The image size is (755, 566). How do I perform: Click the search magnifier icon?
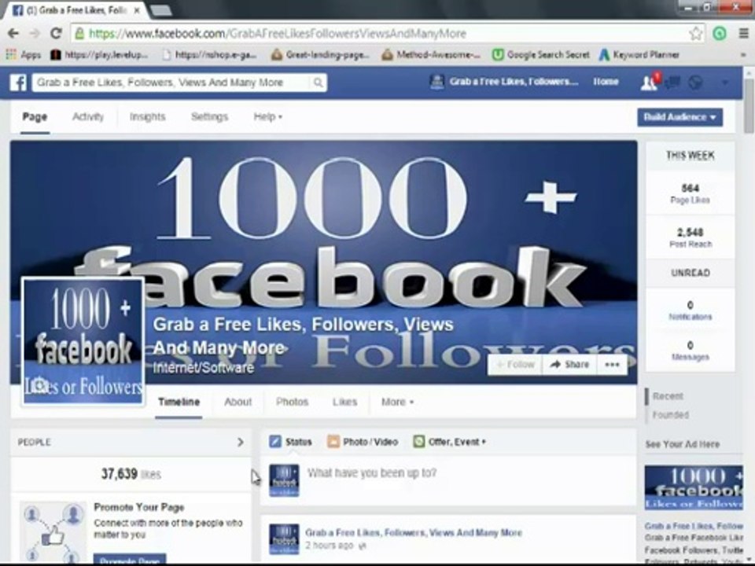[319, 83]
